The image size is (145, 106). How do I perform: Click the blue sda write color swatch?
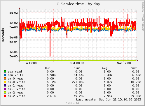(5, 75)
